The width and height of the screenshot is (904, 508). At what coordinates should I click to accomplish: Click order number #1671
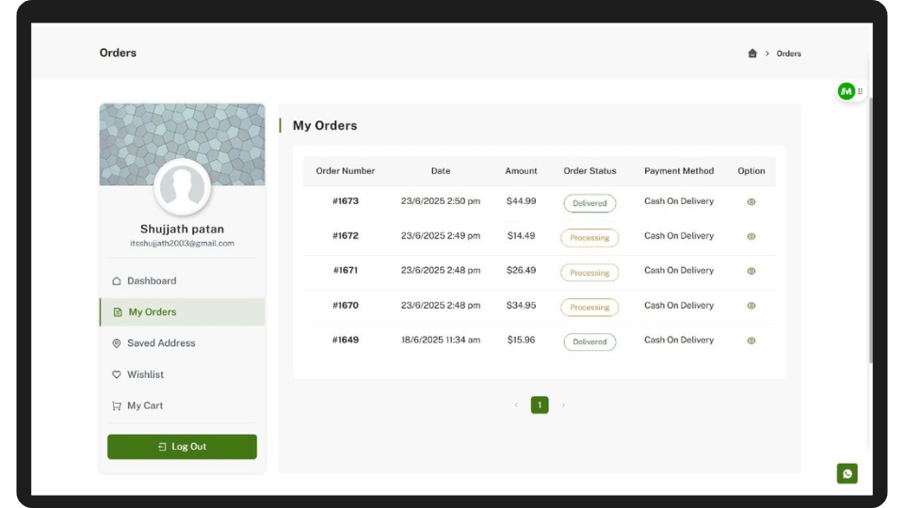[346, 270]
